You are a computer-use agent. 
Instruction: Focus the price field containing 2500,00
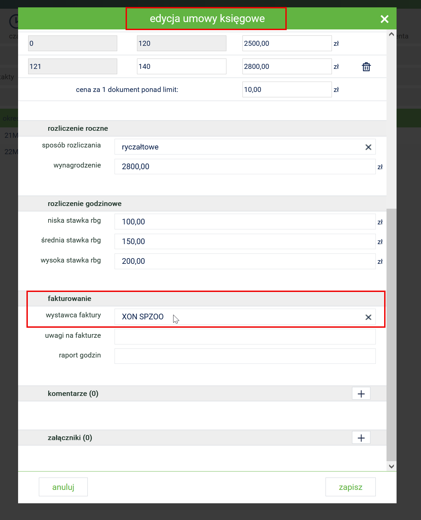pos(287,43)
